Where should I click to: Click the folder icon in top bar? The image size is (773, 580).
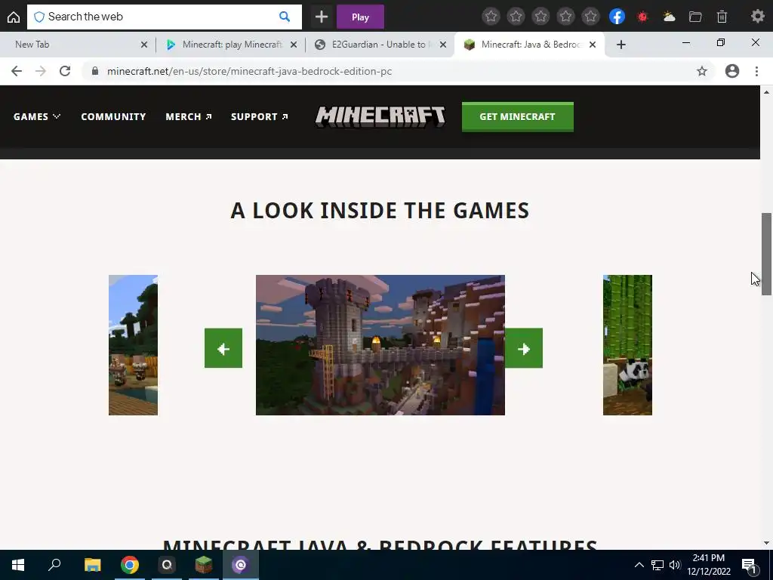point(695,17)
